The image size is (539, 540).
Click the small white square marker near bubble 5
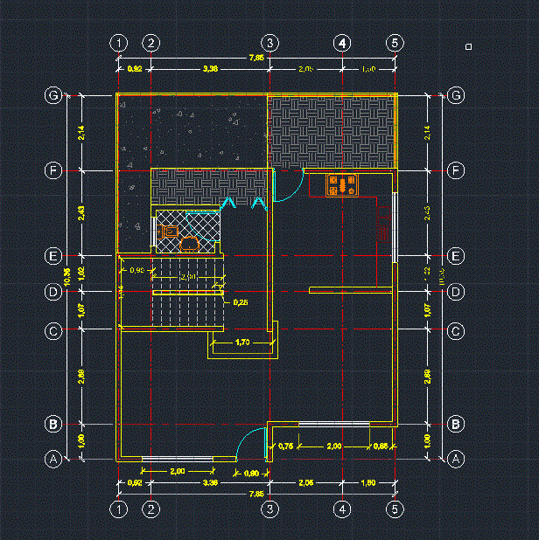tap(468, 46)
